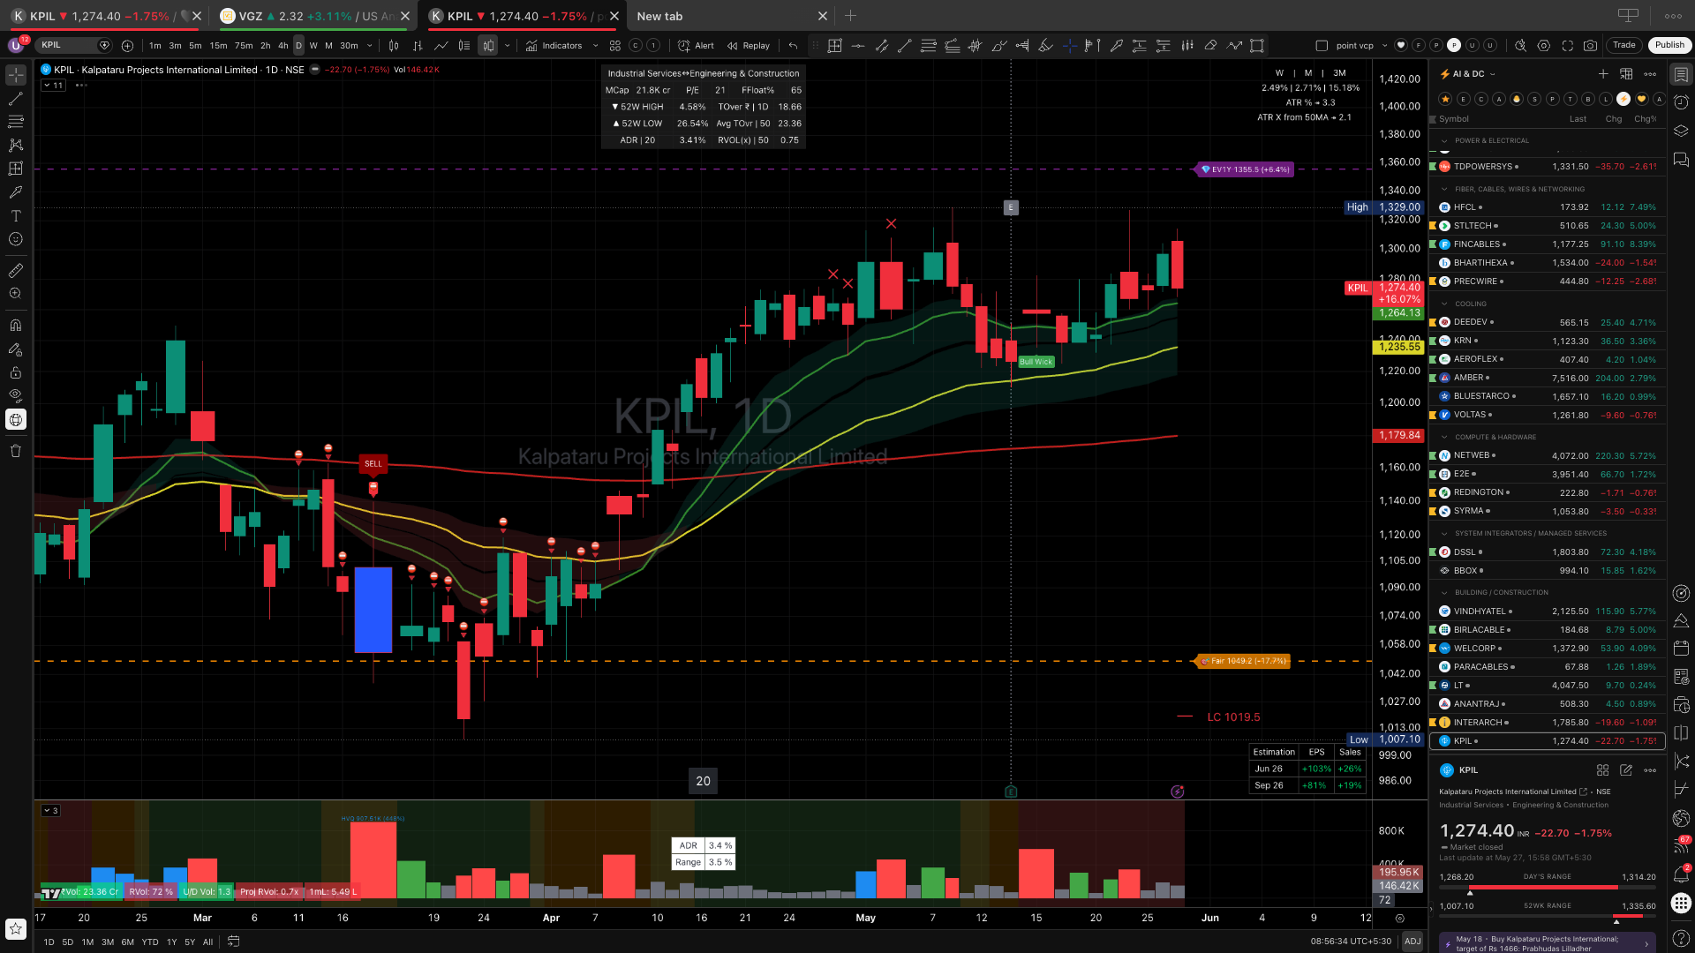Image resolution: width=1695 pixels, height=953 pixels.
Task: Open chart settings gear icon
Action: [x=1543, y=46]
